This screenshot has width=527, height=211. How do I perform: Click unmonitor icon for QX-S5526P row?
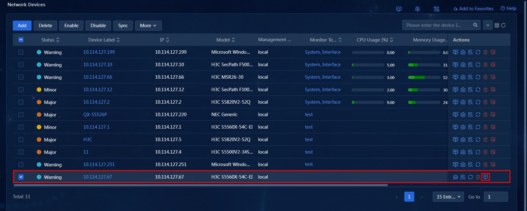point(493,115)
